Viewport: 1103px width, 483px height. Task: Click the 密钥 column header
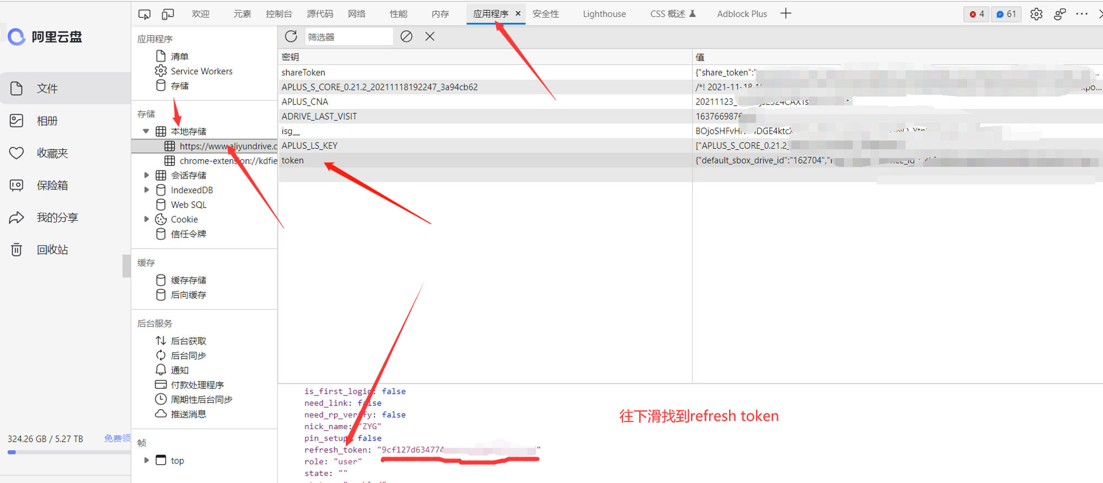(485, 57)
